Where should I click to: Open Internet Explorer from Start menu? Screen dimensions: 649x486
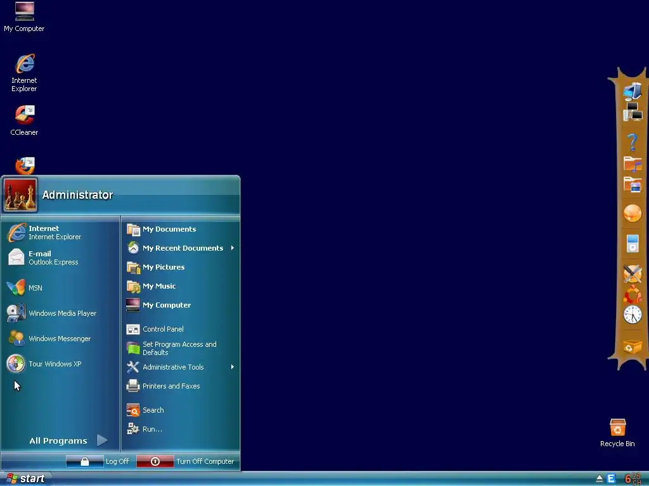[61, 233]
